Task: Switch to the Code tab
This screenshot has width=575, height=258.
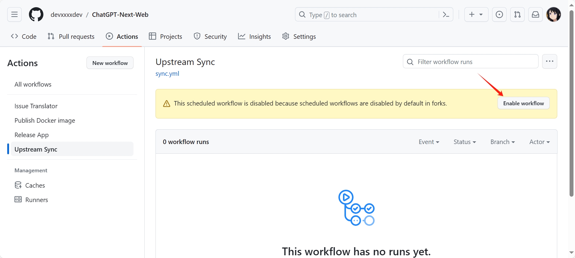Action: [x=24, y=36]
